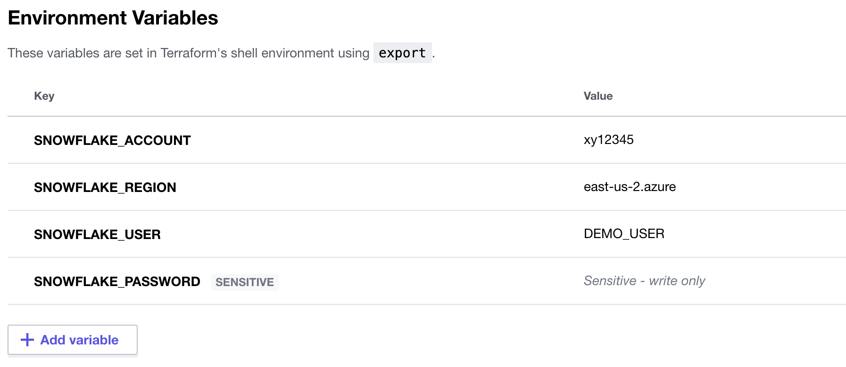The image size is (846, 367).
Task: Click empty space in the SNOWFLAKE_REGION row
Action: click(377, 187)
